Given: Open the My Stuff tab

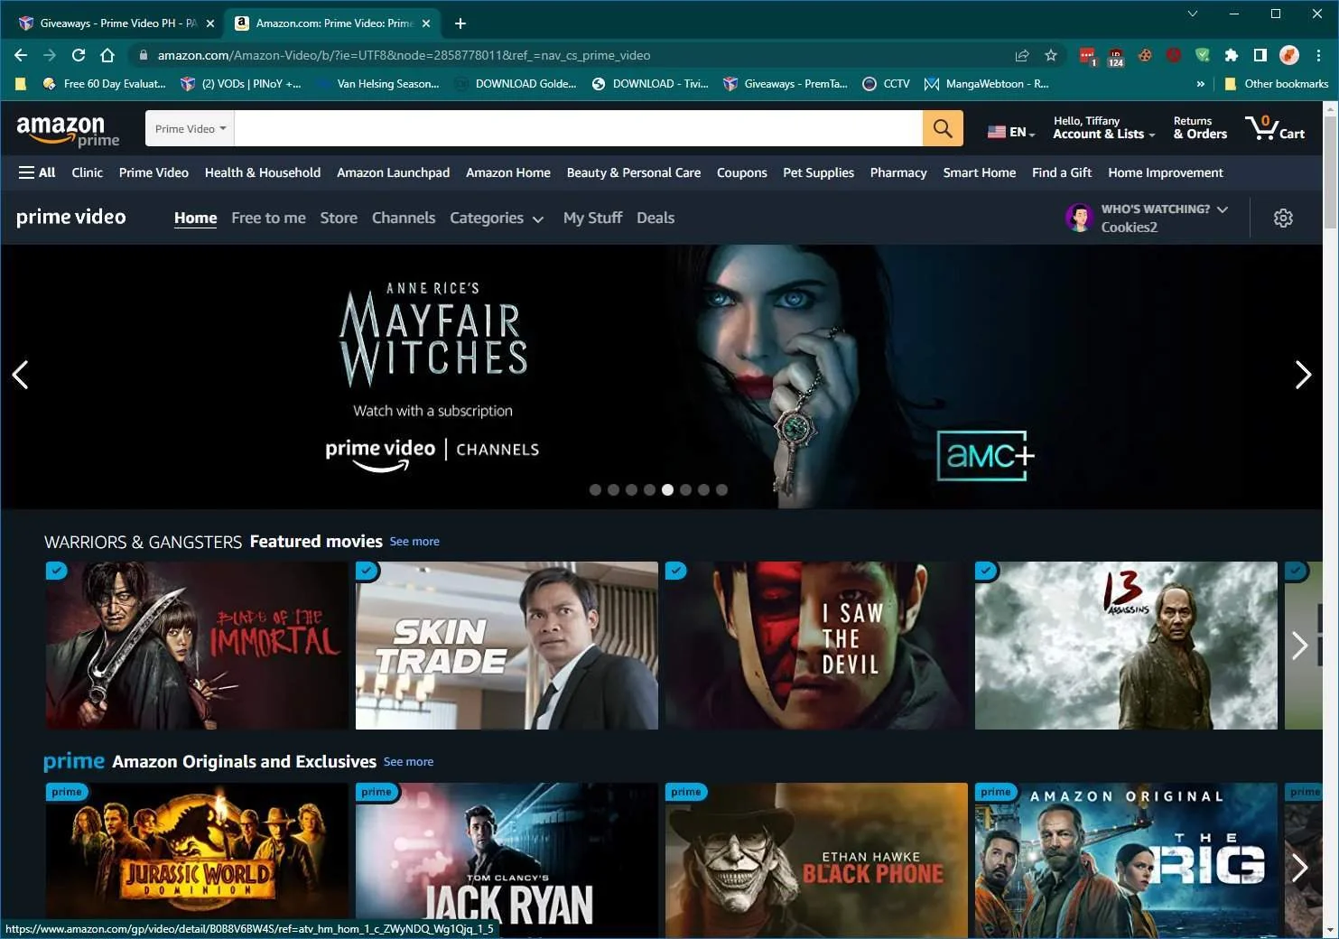Looking at the screenshot, I should 592,218.
